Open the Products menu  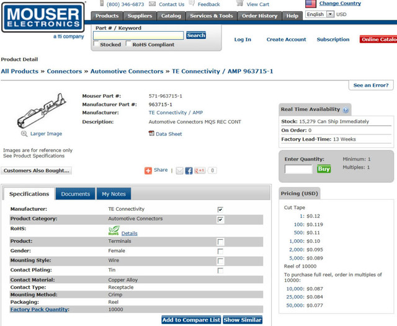pyautogui.click(x=107, y=15)
